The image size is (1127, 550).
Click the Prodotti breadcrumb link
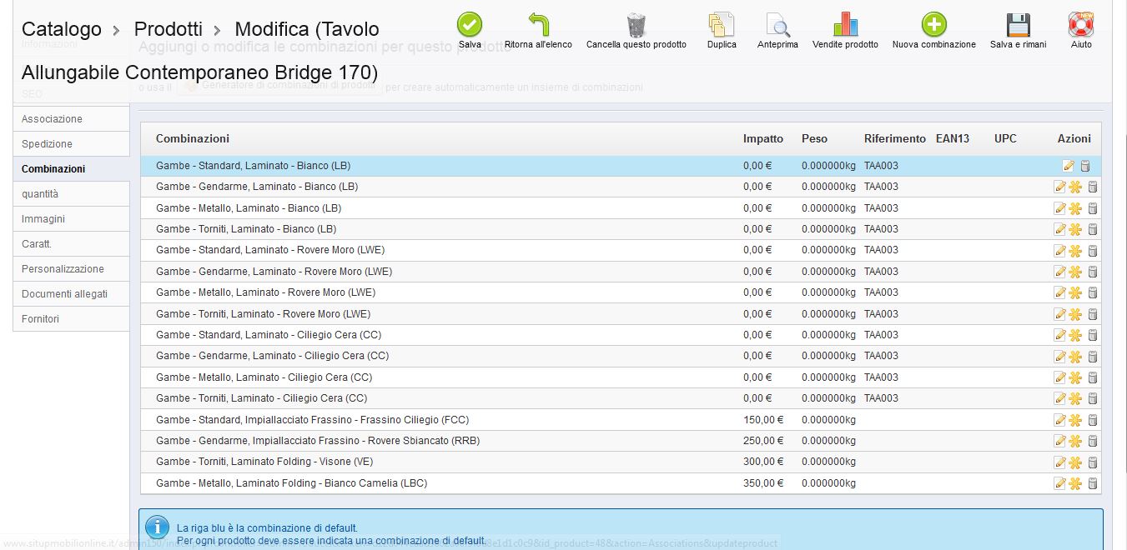click(x=168, y=30)
